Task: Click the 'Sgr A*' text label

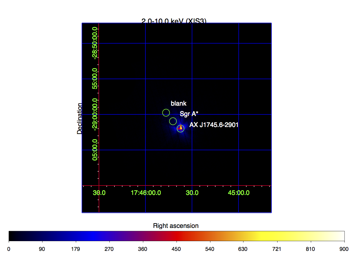Action: tap(189, 114)
